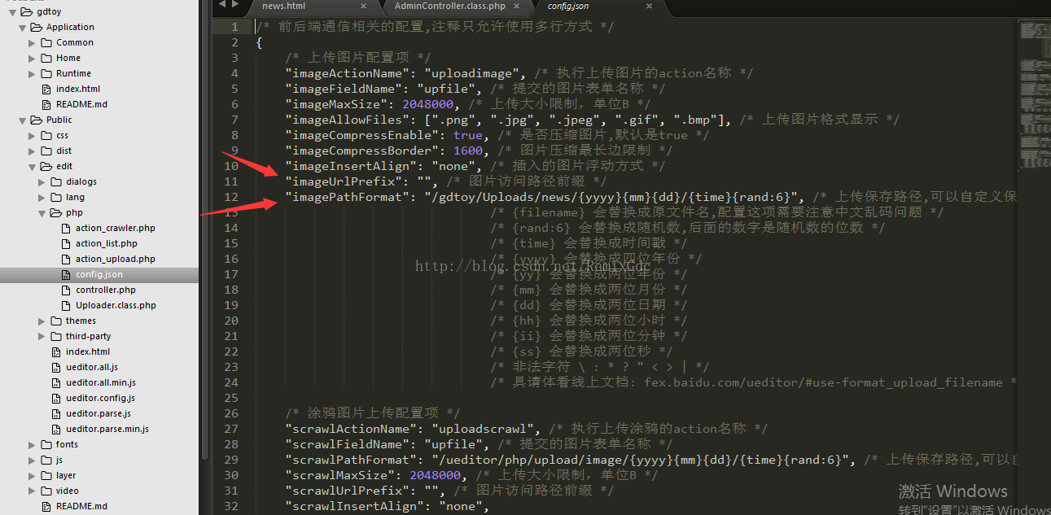Click the Home folder icon
This screenshot has height=515, width=1051.
(x=46, y=58)
